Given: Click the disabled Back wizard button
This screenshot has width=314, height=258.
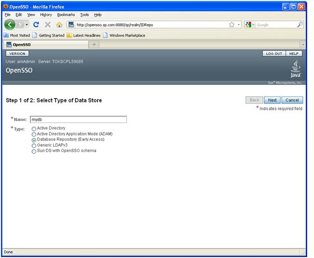Looking at the screenshot, I should 254,100.
